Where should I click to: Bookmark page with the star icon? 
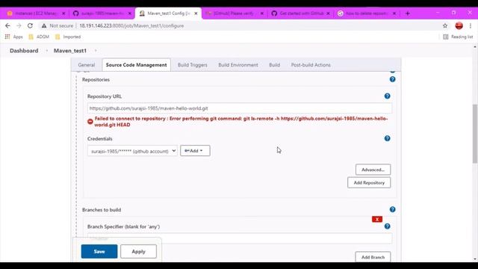(x=445, y=26)
